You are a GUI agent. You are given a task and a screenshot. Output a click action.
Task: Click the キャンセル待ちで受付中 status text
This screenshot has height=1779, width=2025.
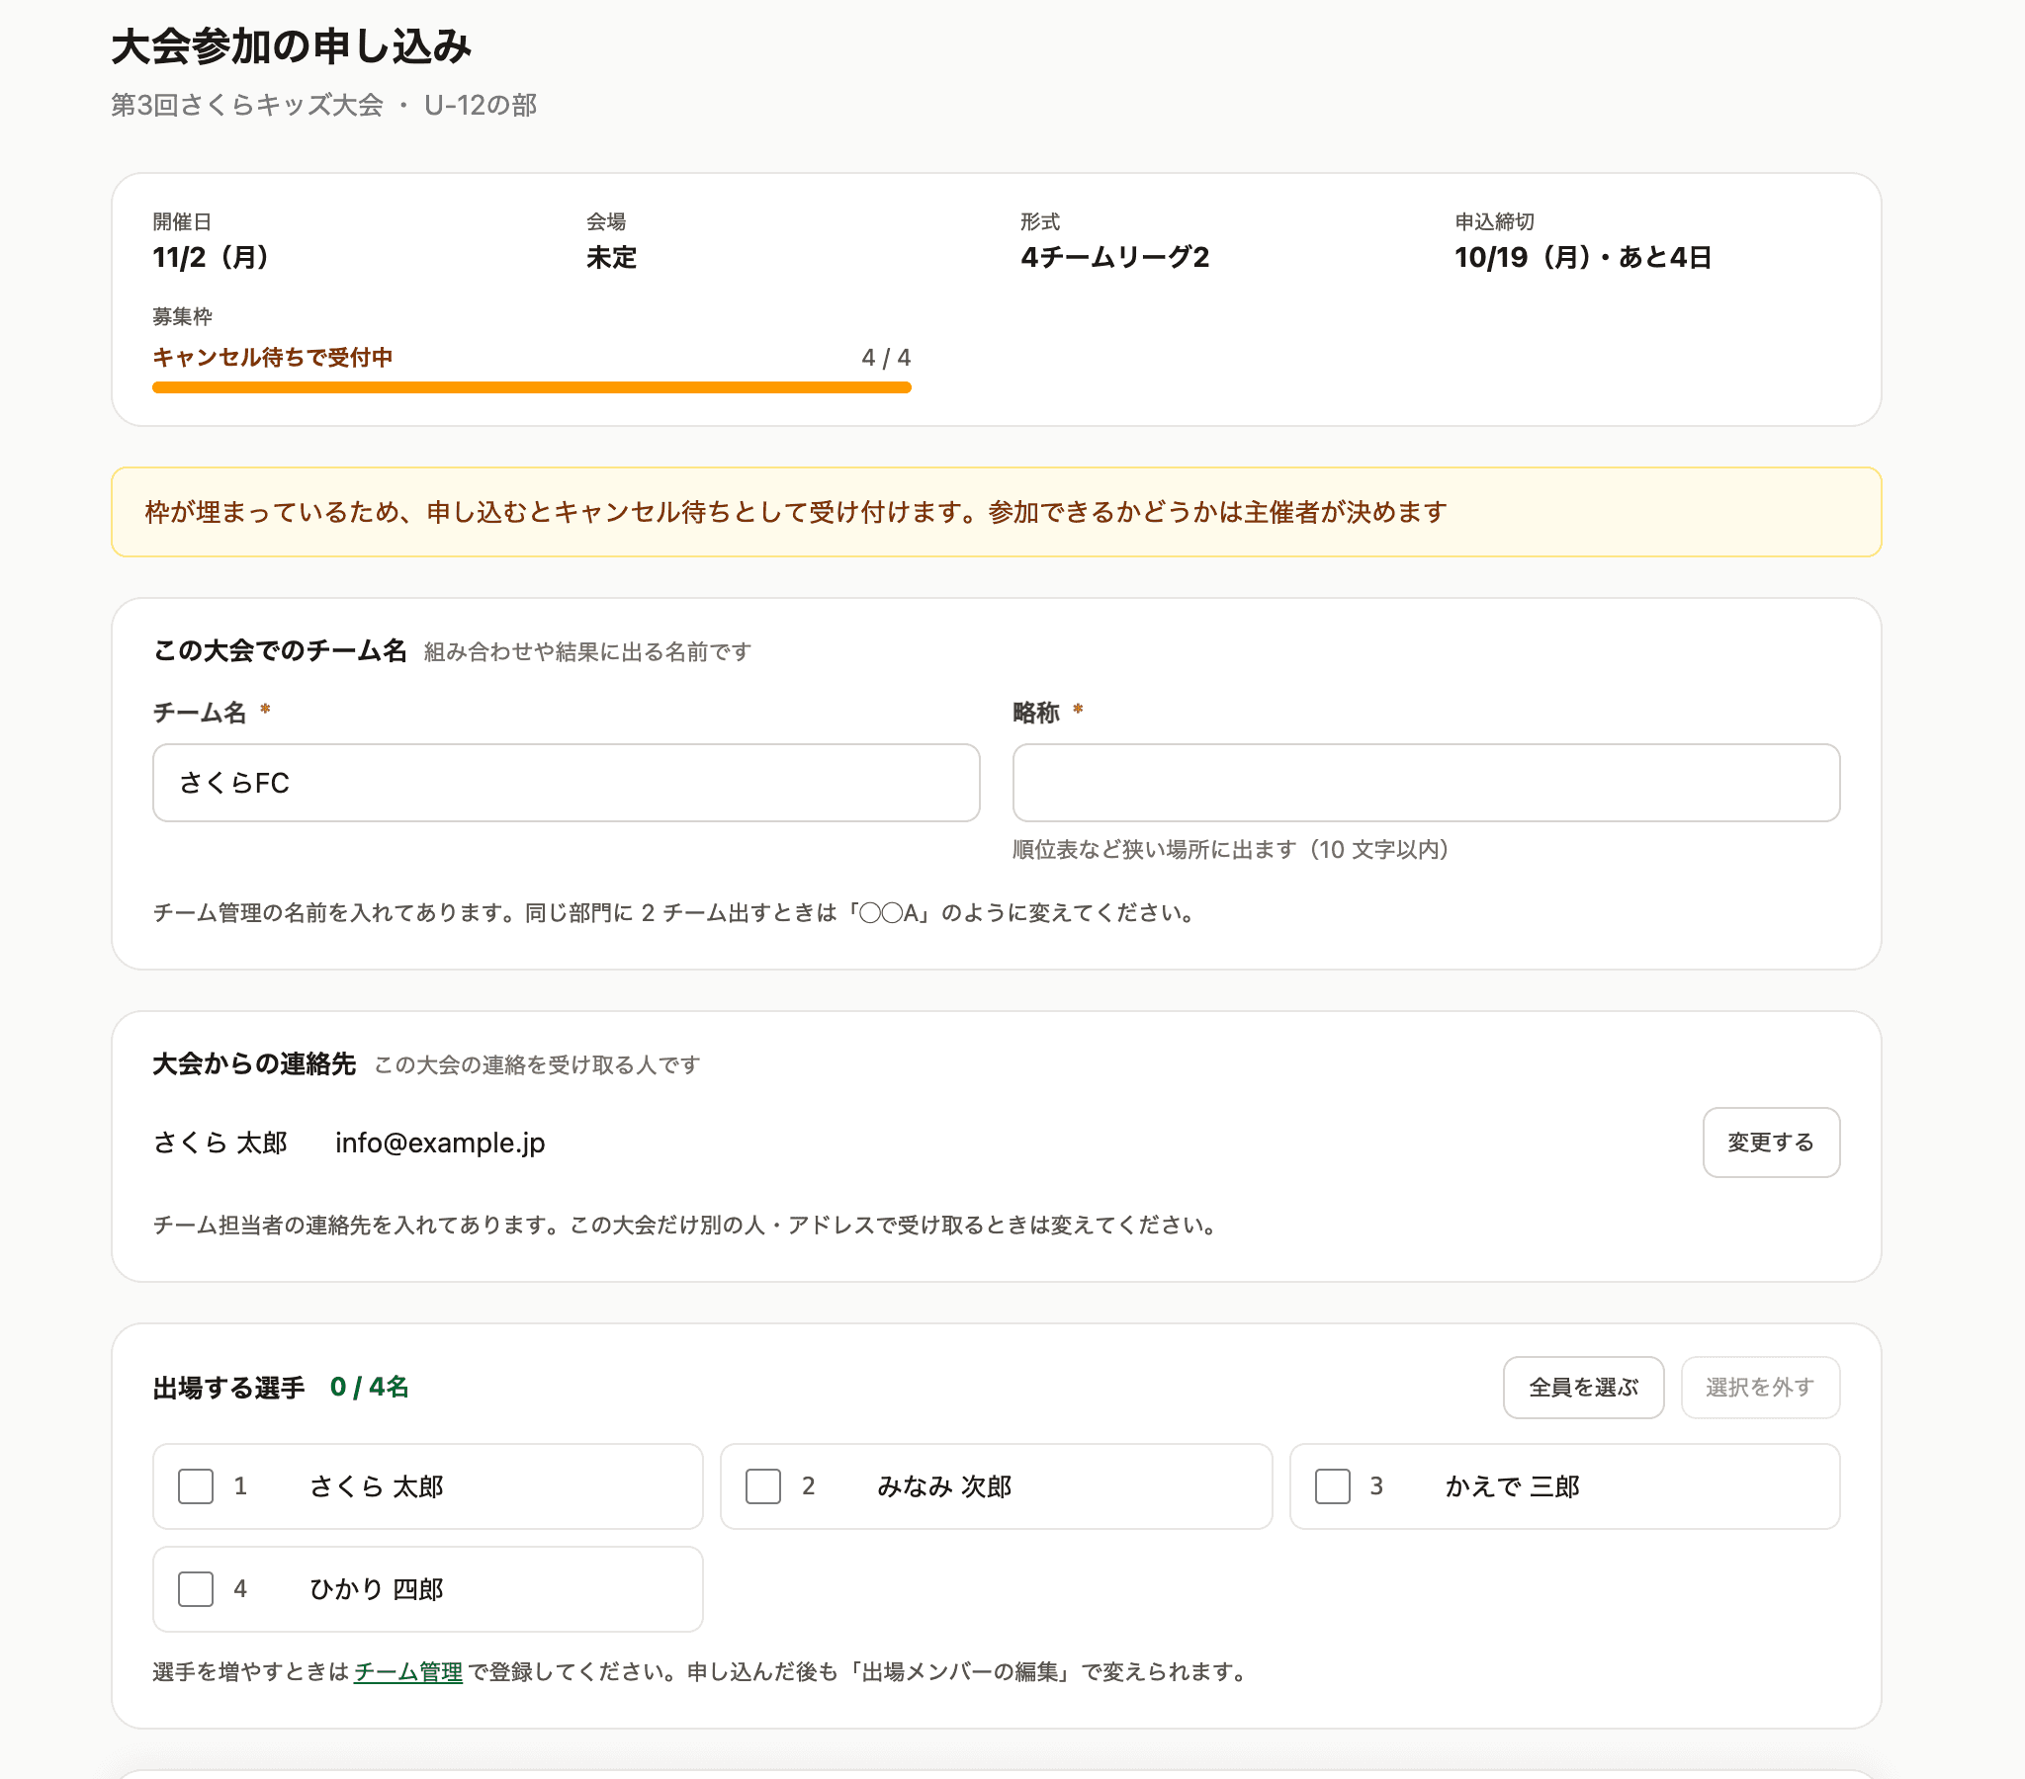(273, 358)
